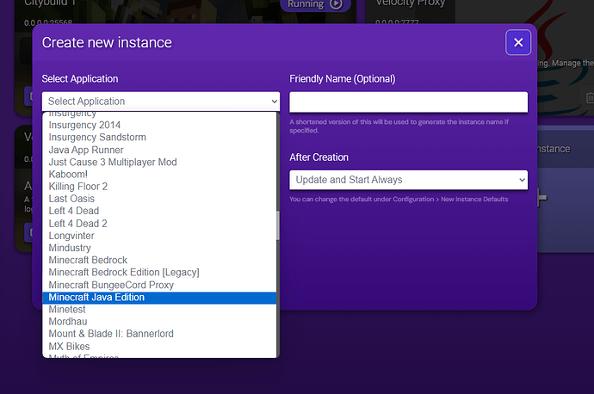Pick Minecraft BungeeCord Proxy option
The height and width of the screenshot is (394, 594).
159,285
